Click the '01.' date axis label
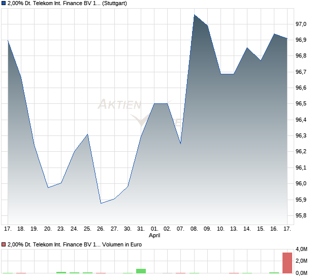315x278 pixels. [x=154, y=229]
